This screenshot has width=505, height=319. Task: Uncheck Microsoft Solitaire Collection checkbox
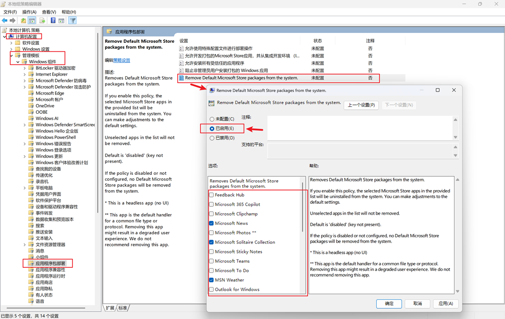click(211, 242)
